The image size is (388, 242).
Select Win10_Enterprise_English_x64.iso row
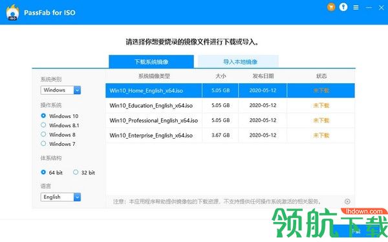pos(230,136)
